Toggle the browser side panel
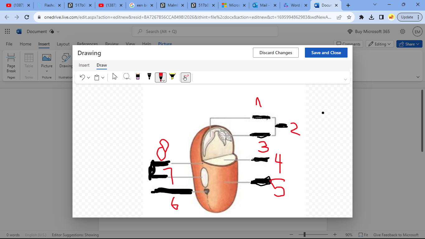425x239 pixels. pyautogui.click(x=381, y=17)
